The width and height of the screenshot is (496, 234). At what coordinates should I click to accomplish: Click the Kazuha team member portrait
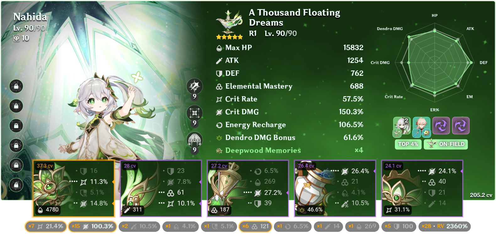point(421,126)
